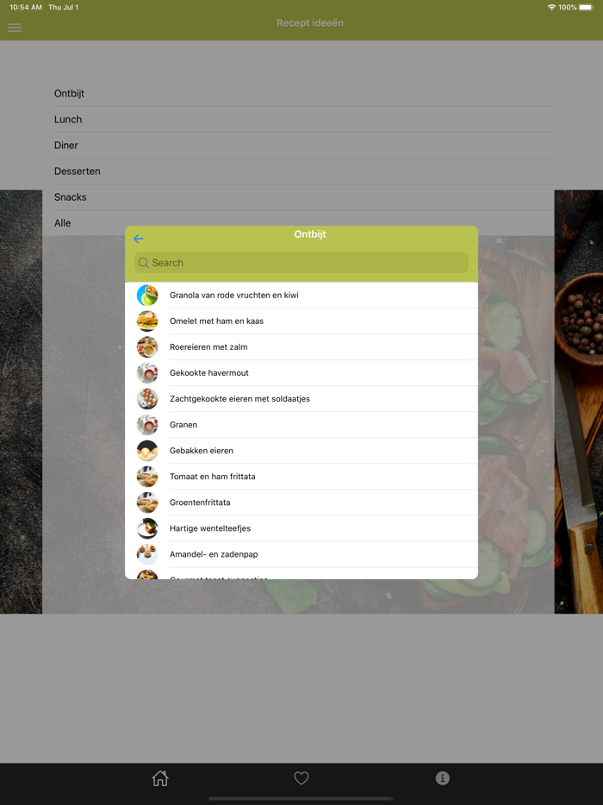Focus the Search field in Ontbijt list
This screenshot has height=805, width=603.
pos(301,263)
